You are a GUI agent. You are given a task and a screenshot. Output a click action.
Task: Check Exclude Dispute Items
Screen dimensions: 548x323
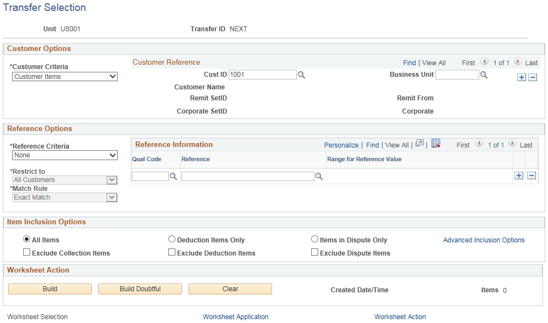pos(314,252)
